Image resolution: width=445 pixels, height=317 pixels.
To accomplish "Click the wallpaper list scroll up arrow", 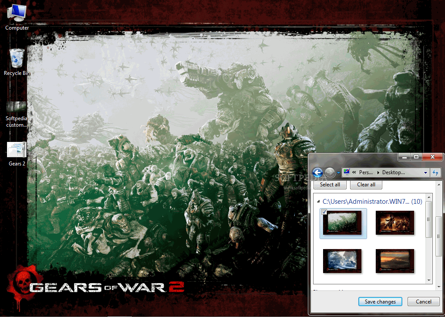I will [x=429, y=197].
